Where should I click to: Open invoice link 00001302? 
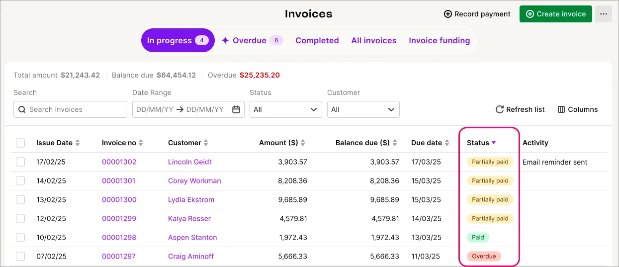click(x=119, y=162)
